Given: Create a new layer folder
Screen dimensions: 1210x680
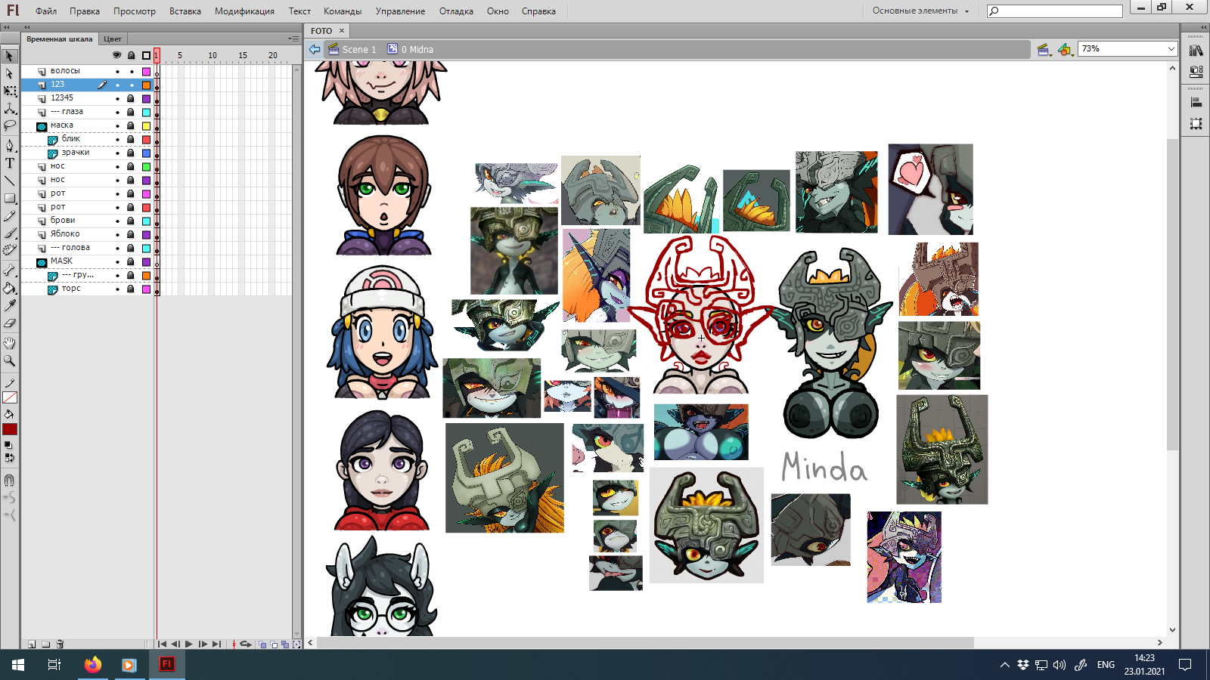Looking at the screenshot, I should coord(46,644).
